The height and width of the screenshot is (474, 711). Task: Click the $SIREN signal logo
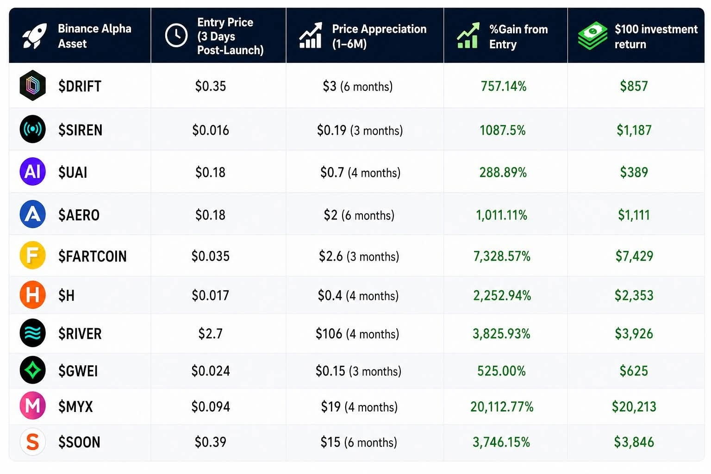[32, 129]
